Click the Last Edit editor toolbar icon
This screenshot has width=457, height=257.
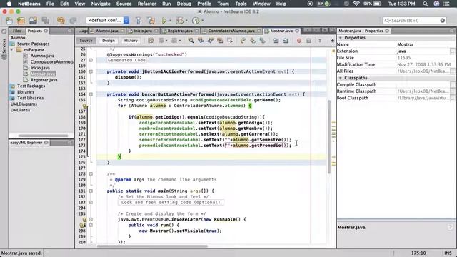pos(151,41)
